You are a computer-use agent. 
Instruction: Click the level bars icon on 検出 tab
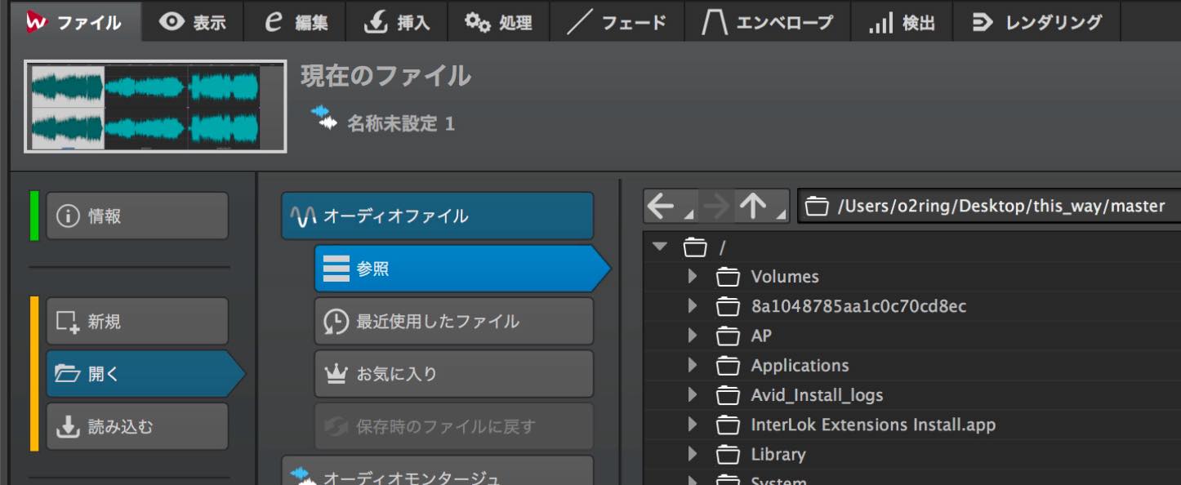(x=880, y=23)
